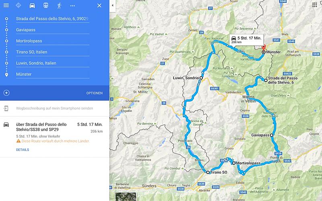This screenshot has height=201, width=322.
Task: Select the walking travel mode
Action: tap(59, 6)
